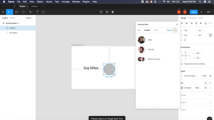The width and height of the screenshot is (214, 120).
Task: Open the Plugins menu in menu bar
Action: [x=86, y=2]
